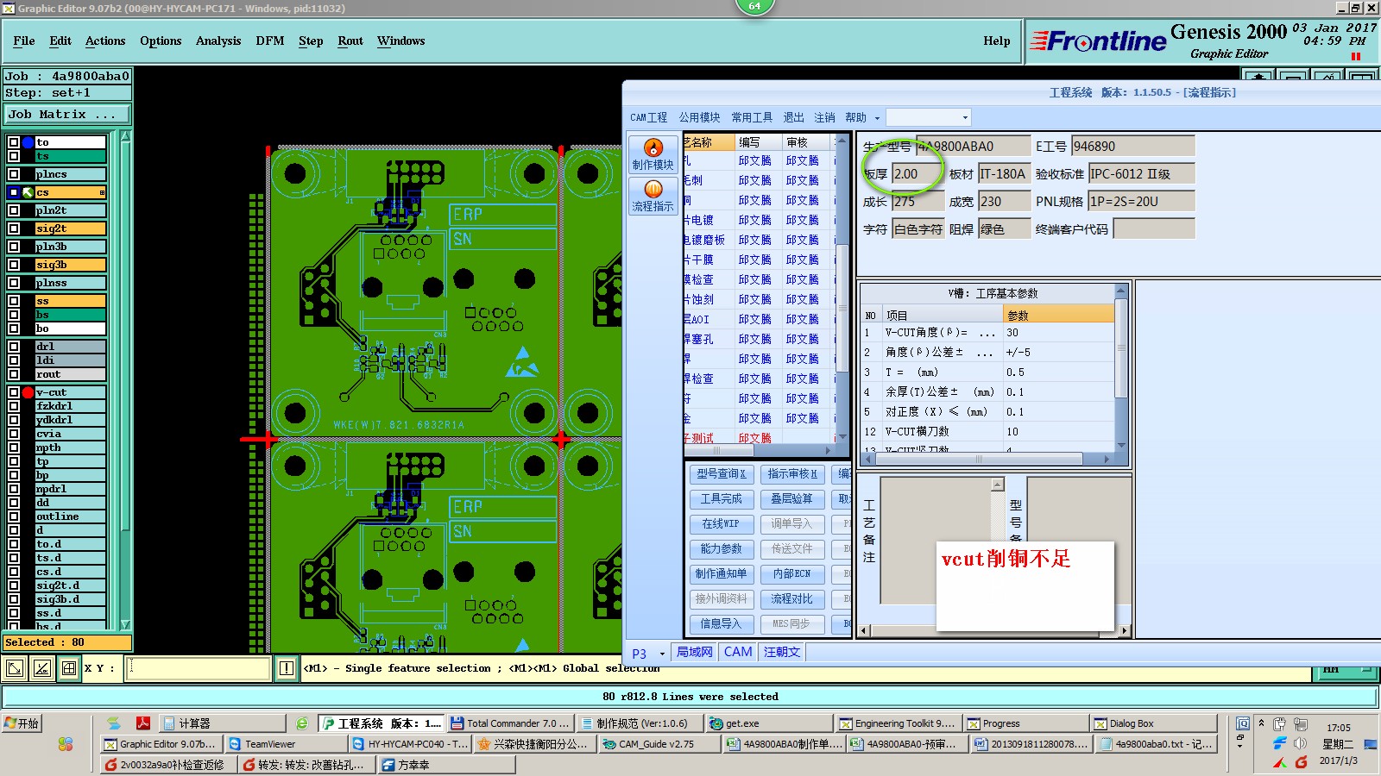The width and height of the screenshot is (1381, 776).
Task: Open the 计算器 calculator taskbar item
Action: (x=223, y=723)
